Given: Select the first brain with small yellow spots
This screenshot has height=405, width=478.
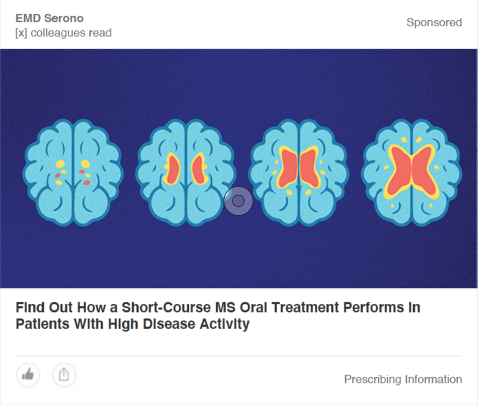Looking at the screenshot, I should click(x=73, y=172).
